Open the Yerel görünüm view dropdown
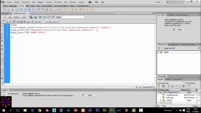 point(192,83)
